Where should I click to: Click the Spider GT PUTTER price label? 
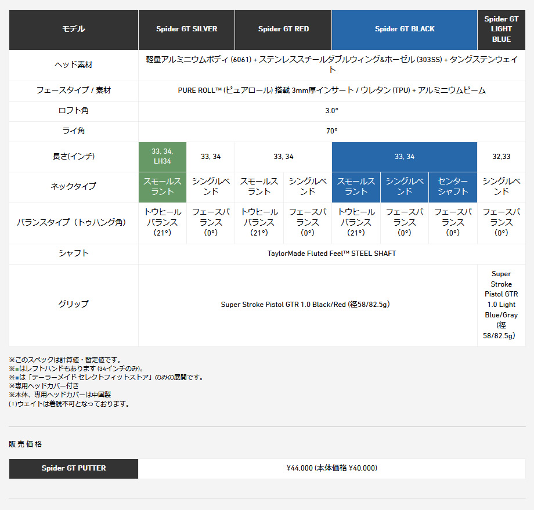click(x=74, y=469)
